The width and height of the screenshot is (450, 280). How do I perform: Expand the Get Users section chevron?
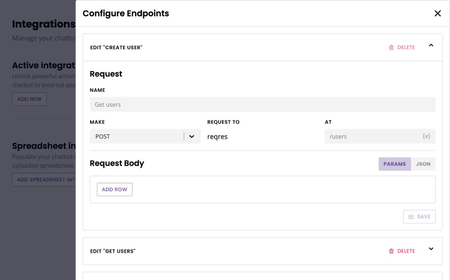(x=431, y=249)
